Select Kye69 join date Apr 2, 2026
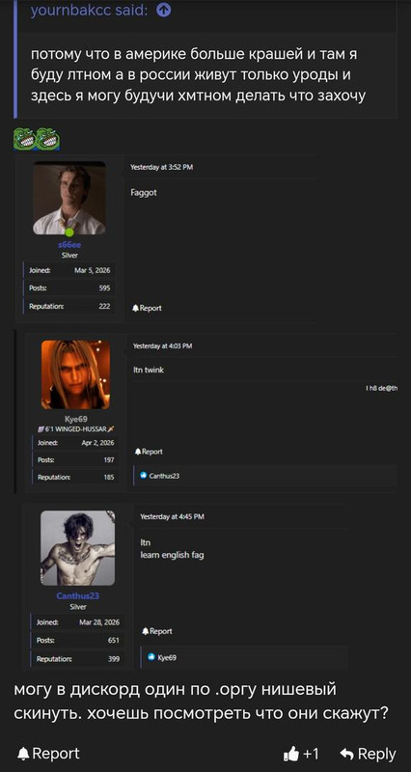The image size is (411, 772). click(97, 443)
